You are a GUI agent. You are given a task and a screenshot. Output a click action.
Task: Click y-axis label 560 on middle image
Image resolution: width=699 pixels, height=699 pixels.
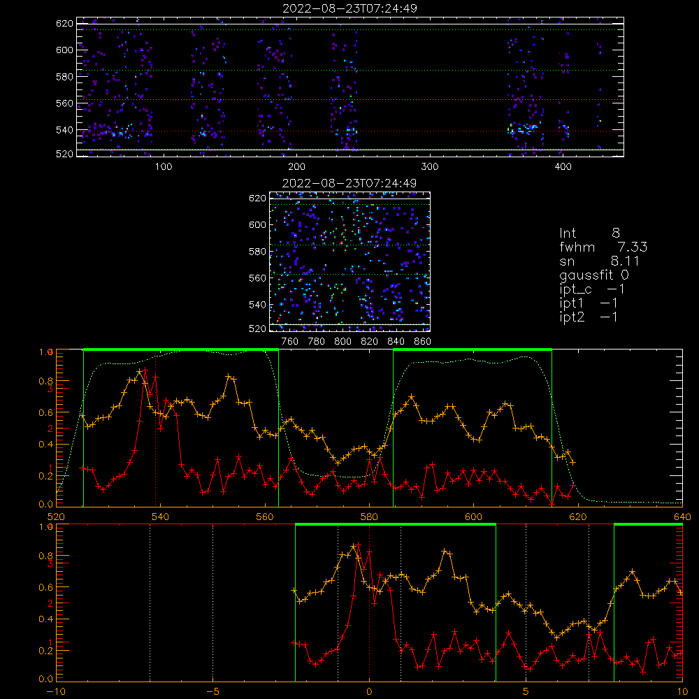point(257,278)
